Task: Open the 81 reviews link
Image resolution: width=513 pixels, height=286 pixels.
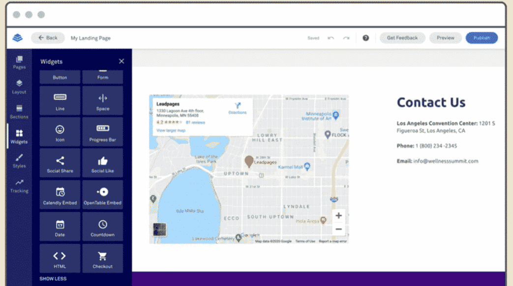Action: click(195, 123)
